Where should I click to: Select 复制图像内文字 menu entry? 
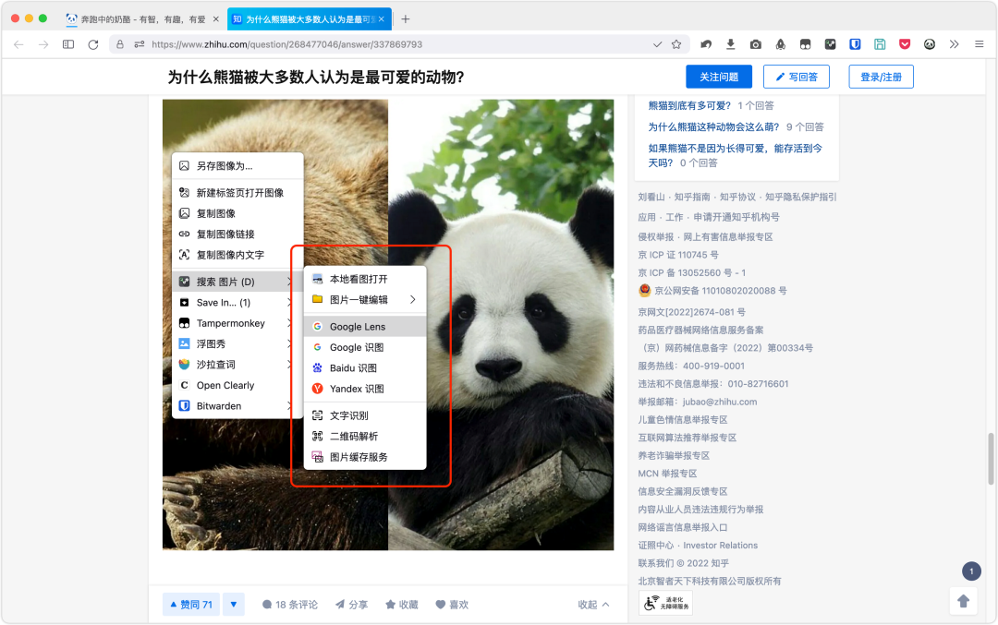click(x=237, y=254)
